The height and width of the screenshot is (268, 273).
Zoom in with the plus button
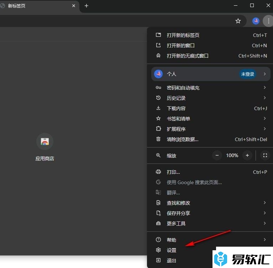pos(247,155)
